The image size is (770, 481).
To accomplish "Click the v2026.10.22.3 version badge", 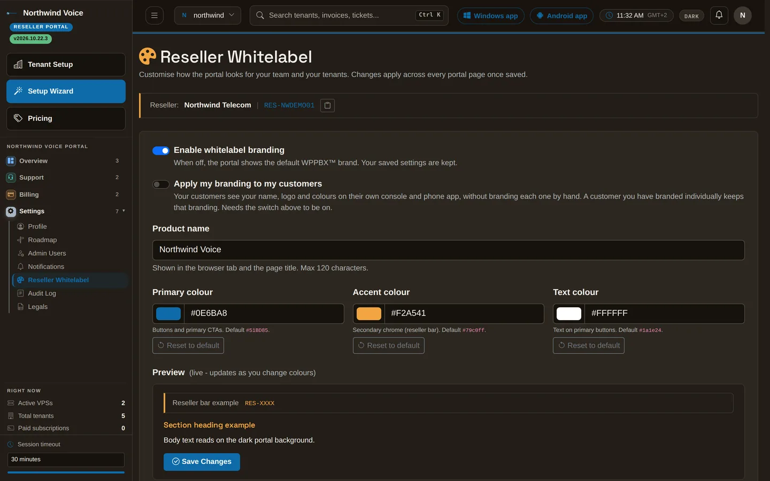I will click(x=30, y=38).
